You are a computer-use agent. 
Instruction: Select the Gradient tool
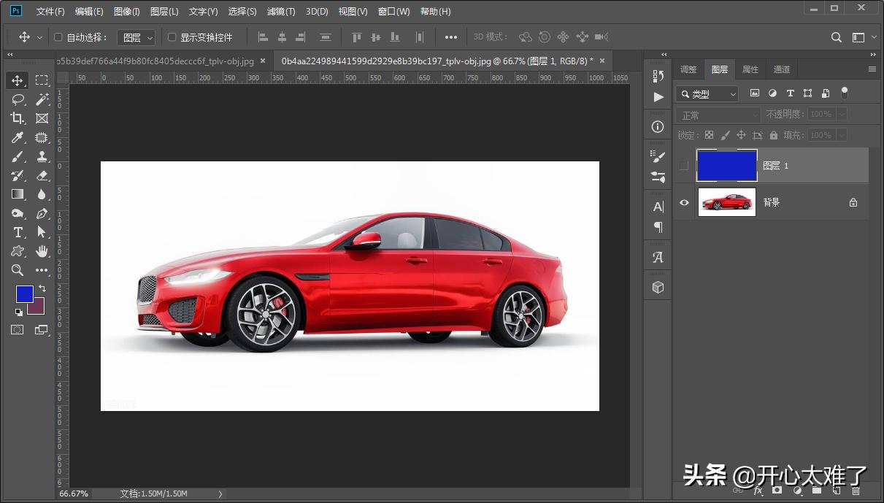click(x=18, y=194)
